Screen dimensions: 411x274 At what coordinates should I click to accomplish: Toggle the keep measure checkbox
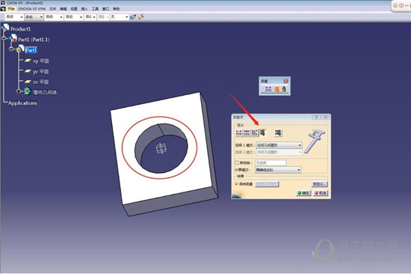coord(236,184)
